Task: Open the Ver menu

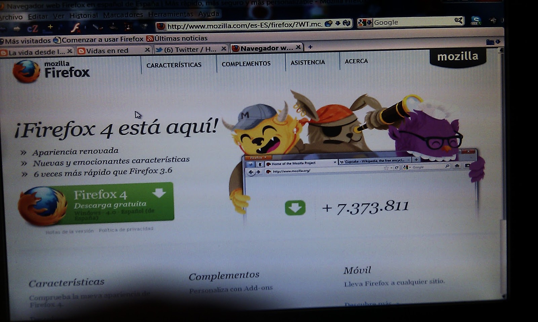Action: [59, 16]
